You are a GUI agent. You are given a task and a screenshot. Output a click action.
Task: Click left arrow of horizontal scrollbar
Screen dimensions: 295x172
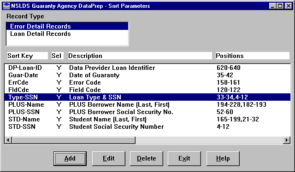click(x=8, y=140)
